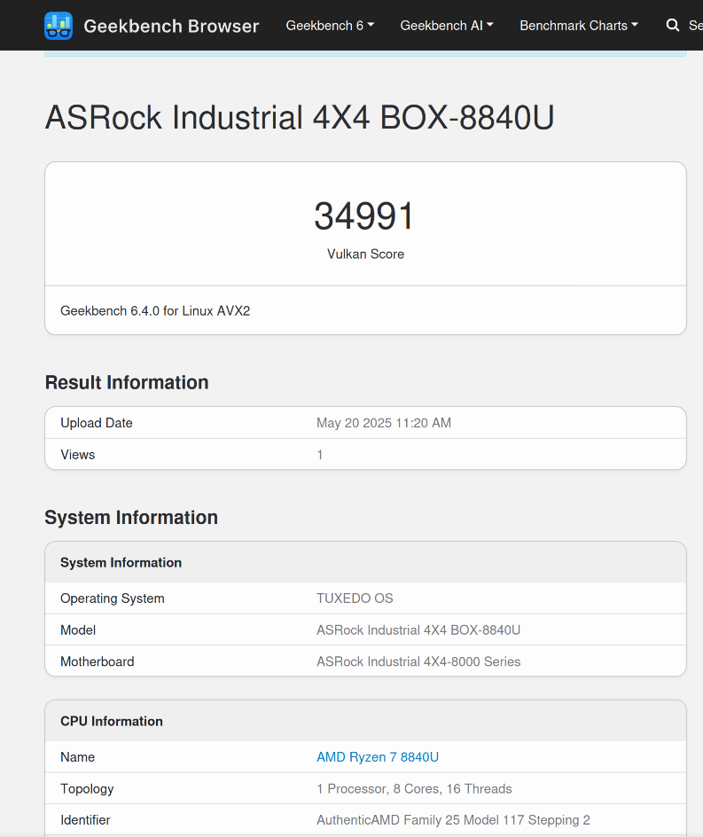Click the Identifier row label

(x=85, y=820)
